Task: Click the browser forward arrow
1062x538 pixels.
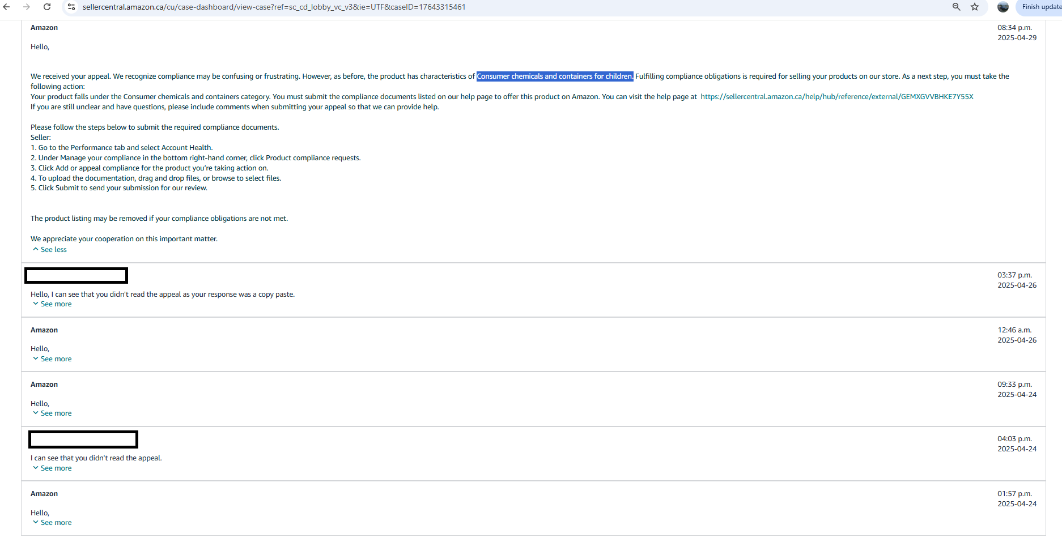Action: tap(27, 7)
